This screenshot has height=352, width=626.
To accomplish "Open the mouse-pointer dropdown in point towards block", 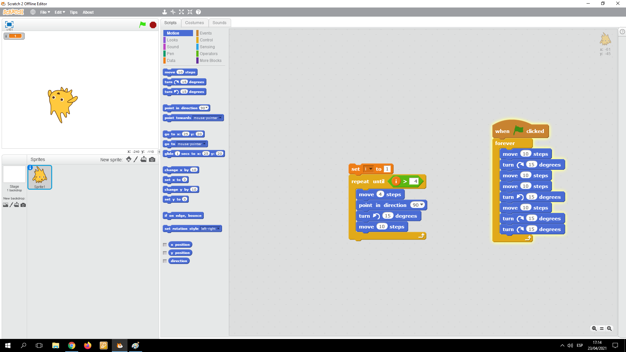I will (x=220, y=118).
